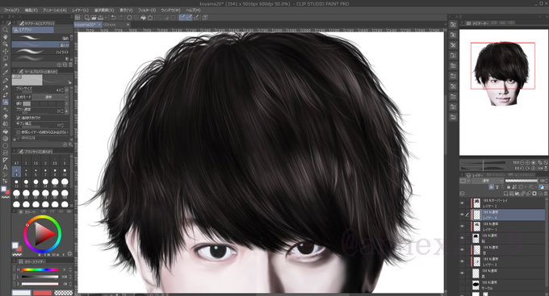Toggle the first snap icon in command bar
549x296 pixels.
(182, 17)
